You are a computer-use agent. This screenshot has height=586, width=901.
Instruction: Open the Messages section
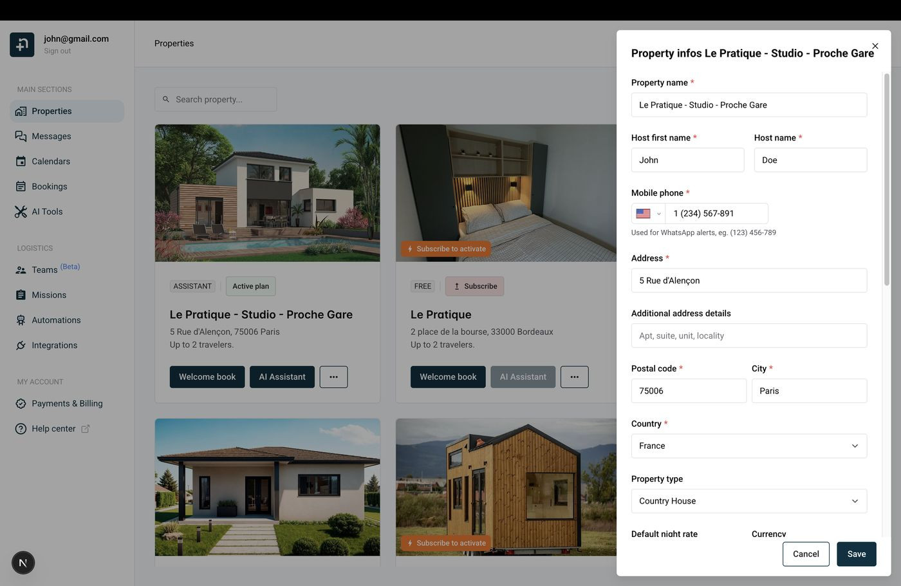51,136
